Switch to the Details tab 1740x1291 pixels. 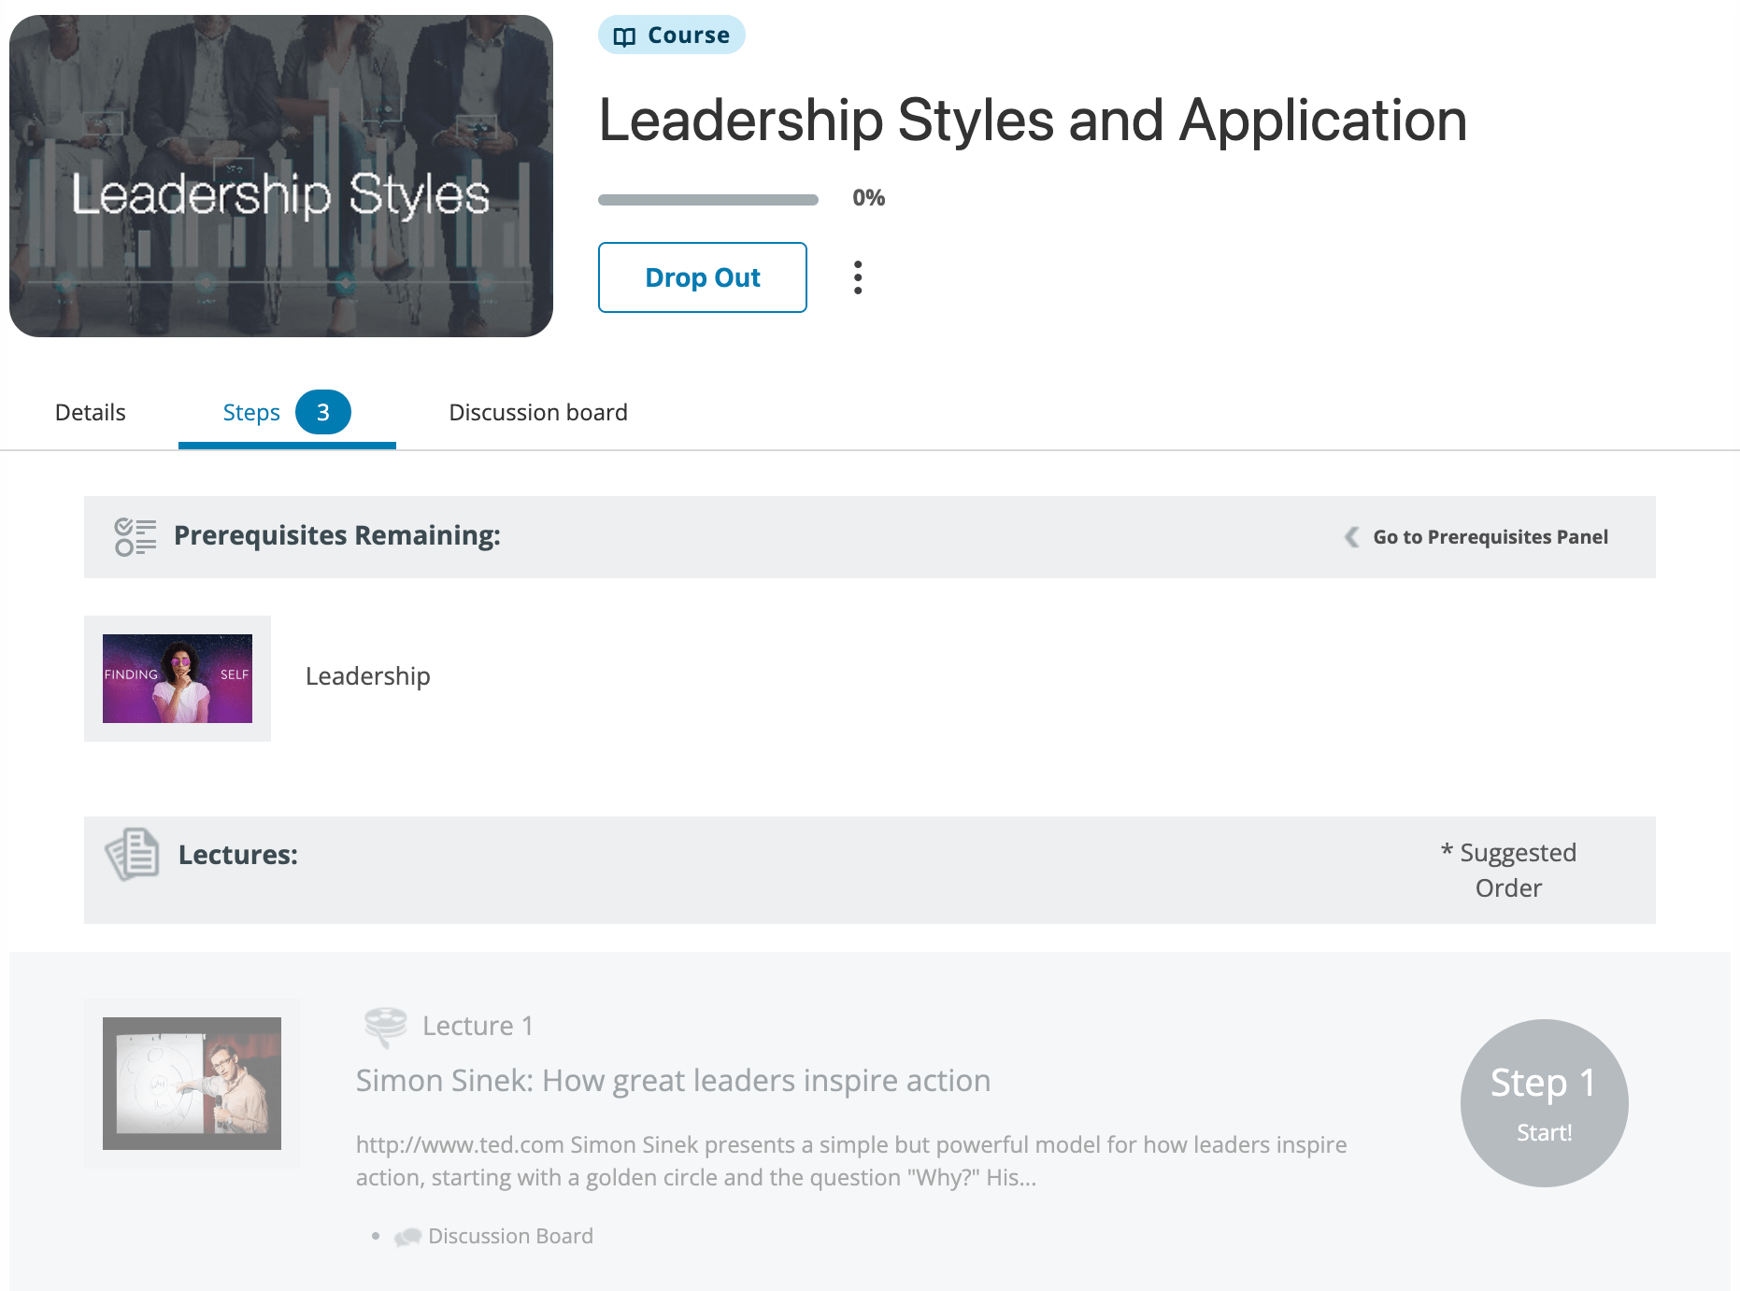pyautogui.click(x=90, y=412)
